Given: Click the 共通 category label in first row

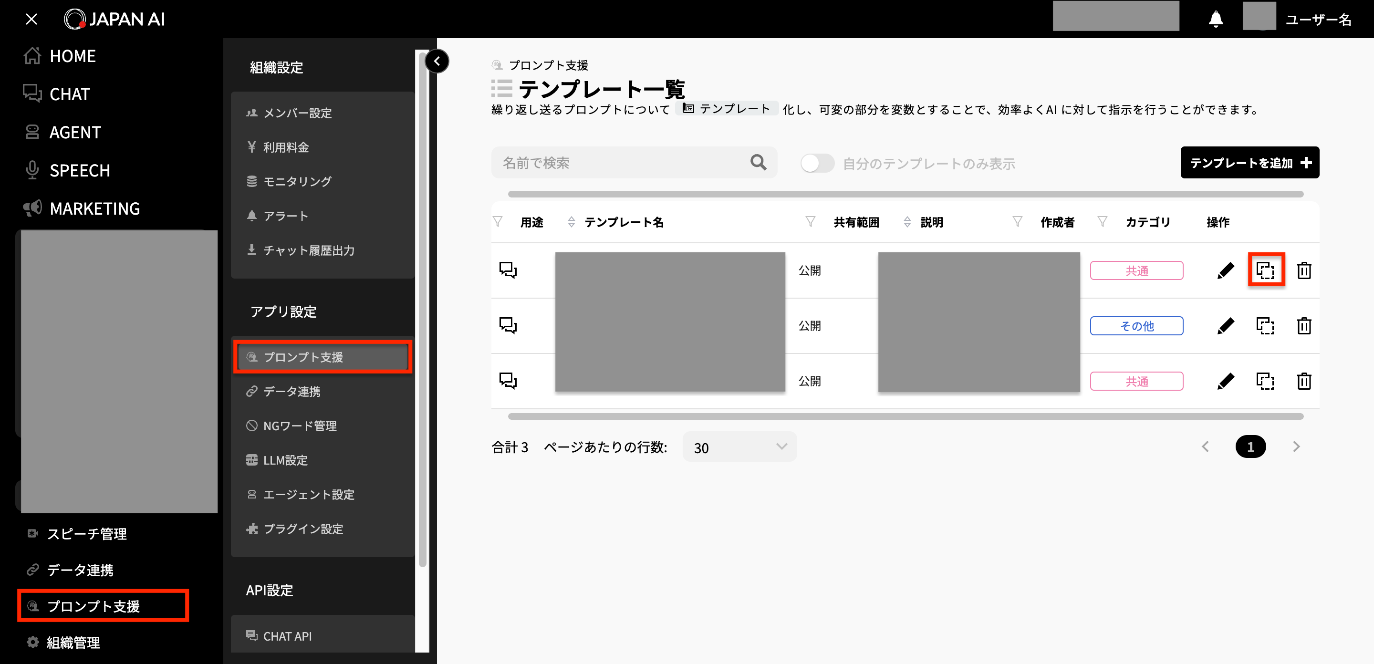Looking at the screenshot, I should (x=1136, y=270).
